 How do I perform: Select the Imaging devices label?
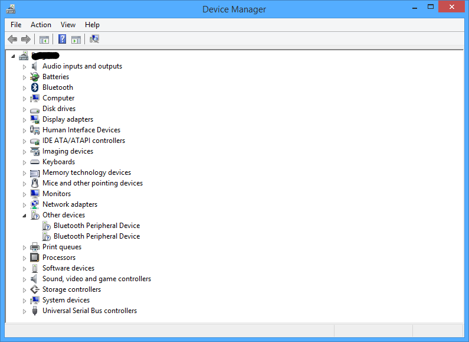pos(68,151)
